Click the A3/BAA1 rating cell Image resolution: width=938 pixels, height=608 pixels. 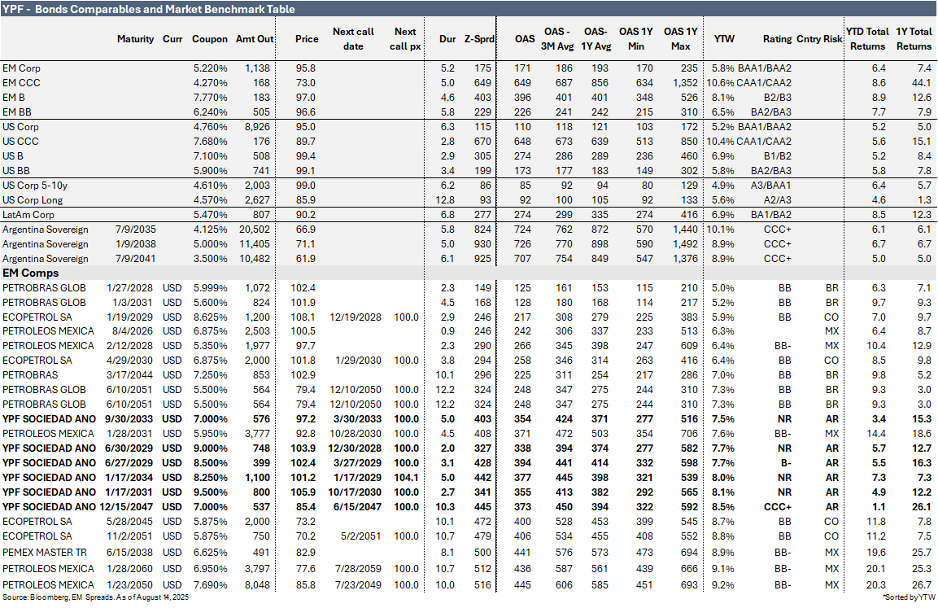click(x=771, y=186)
